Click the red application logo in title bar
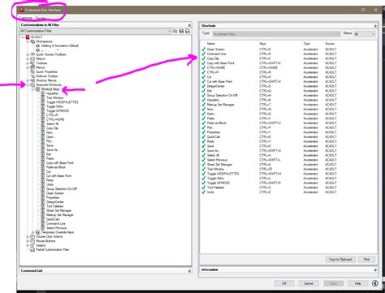Viewport: 385px width, 293px height. click(21, 10)
